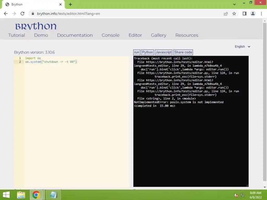Open the Console menu item
The height and width of the screenshot is (200, 267).
[x=111, y=35]
